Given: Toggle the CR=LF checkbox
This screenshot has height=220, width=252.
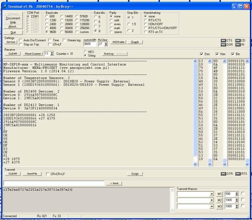Looking at the screenshot, I should tap(50, 44).
